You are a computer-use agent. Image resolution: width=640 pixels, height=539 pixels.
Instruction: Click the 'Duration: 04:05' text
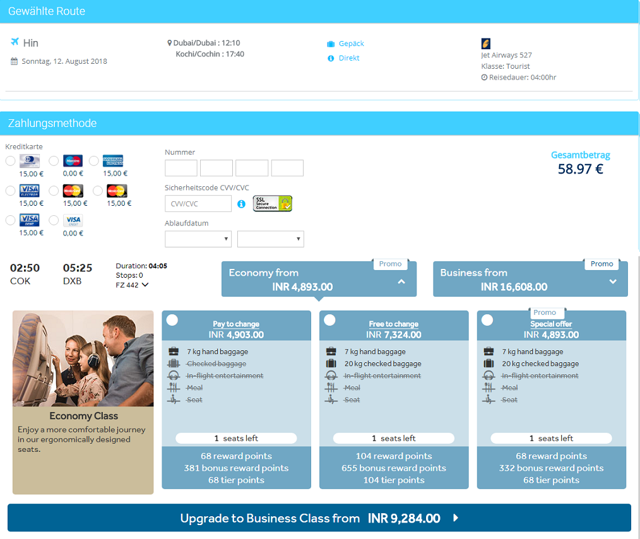(141, 266)
